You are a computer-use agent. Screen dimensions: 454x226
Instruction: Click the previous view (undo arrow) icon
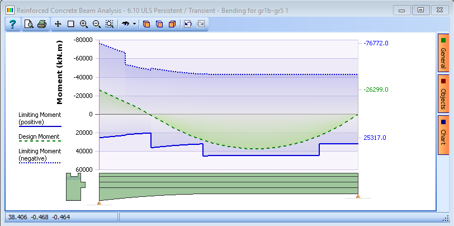pos(188,24)
